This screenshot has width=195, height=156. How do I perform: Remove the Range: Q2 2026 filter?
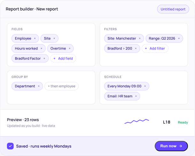tap(179, 38)
